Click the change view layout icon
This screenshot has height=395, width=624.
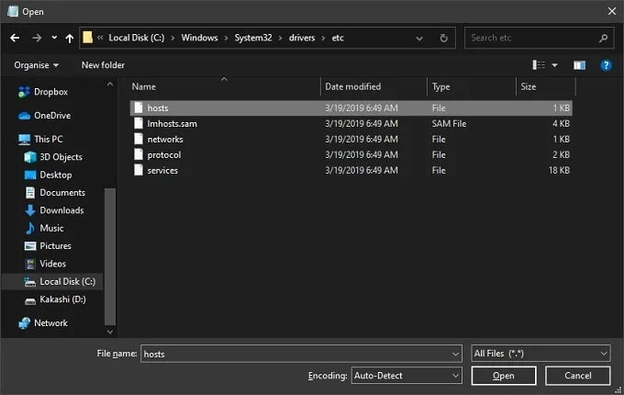[539, 65]
